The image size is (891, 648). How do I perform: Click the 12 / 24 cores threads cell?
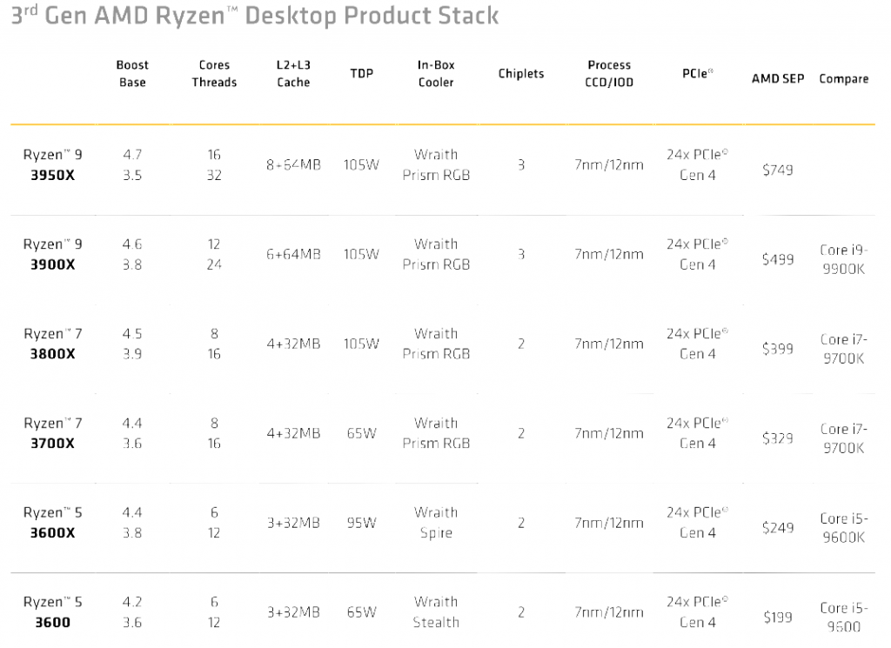214,254
